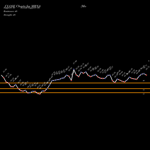Select the lowest red data point on the chart
The width and height of the screenshot is (150, 150).
[x=40, y=94]
